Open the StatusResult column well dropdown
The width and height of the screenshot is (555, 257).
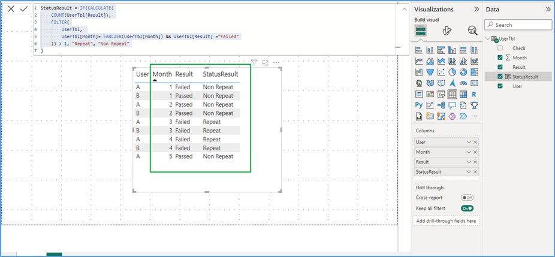tap(469, 172)
